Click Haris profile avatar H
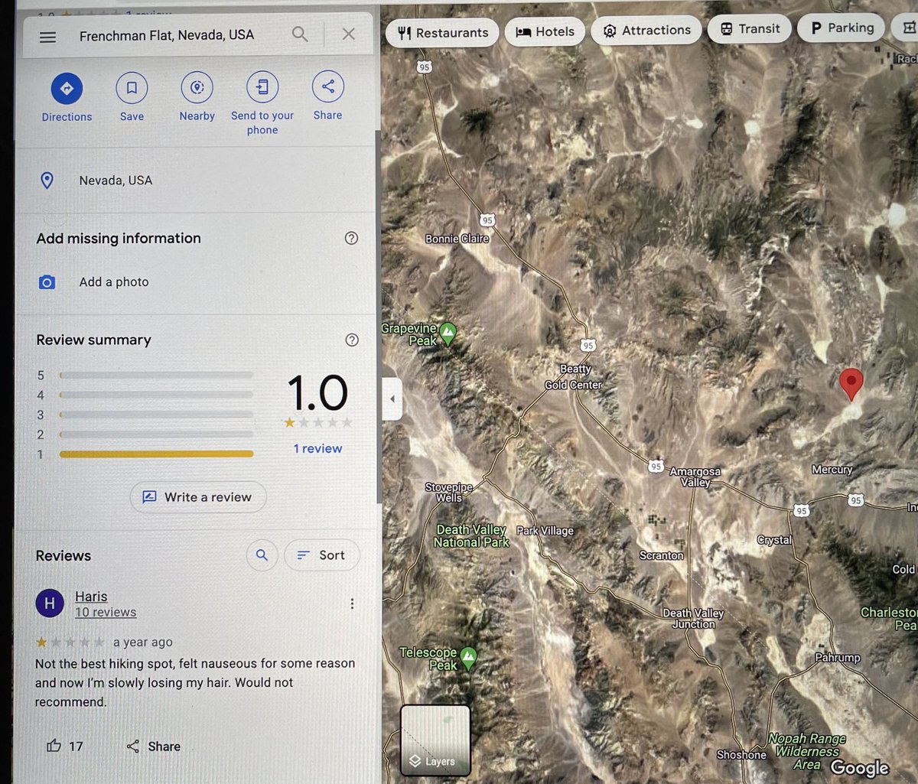The image size is (918, 784). click(50, 603)
